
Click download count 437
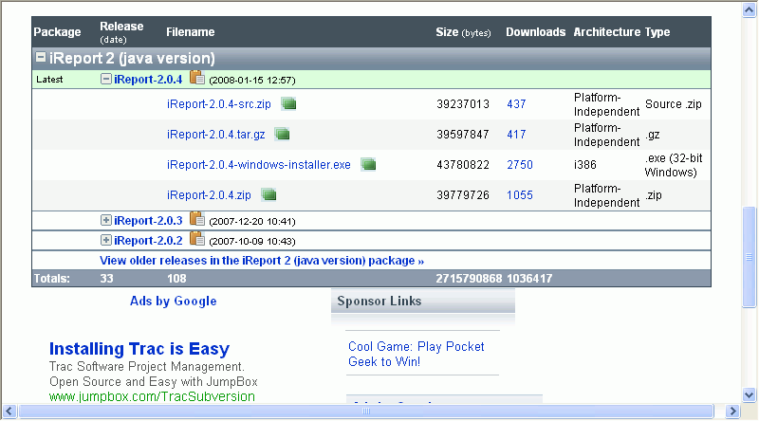pyautogui.click(x=516, y=104)
